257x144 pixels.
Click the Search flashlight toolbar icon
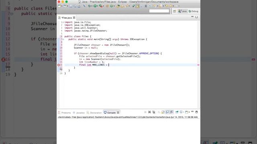pos(126,6)
